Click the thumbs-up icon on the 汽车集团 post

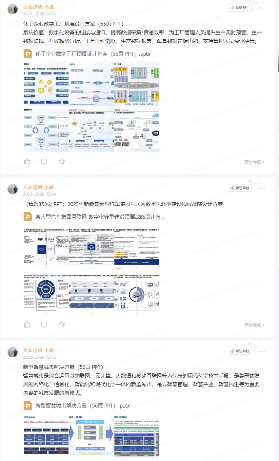click(x=28, y=324)
